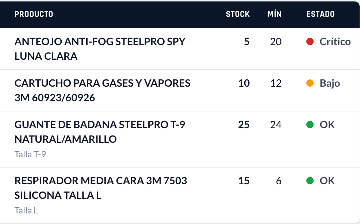Click the orange Bajo status dot
The image size is (360, 224).
coord(310,83)
